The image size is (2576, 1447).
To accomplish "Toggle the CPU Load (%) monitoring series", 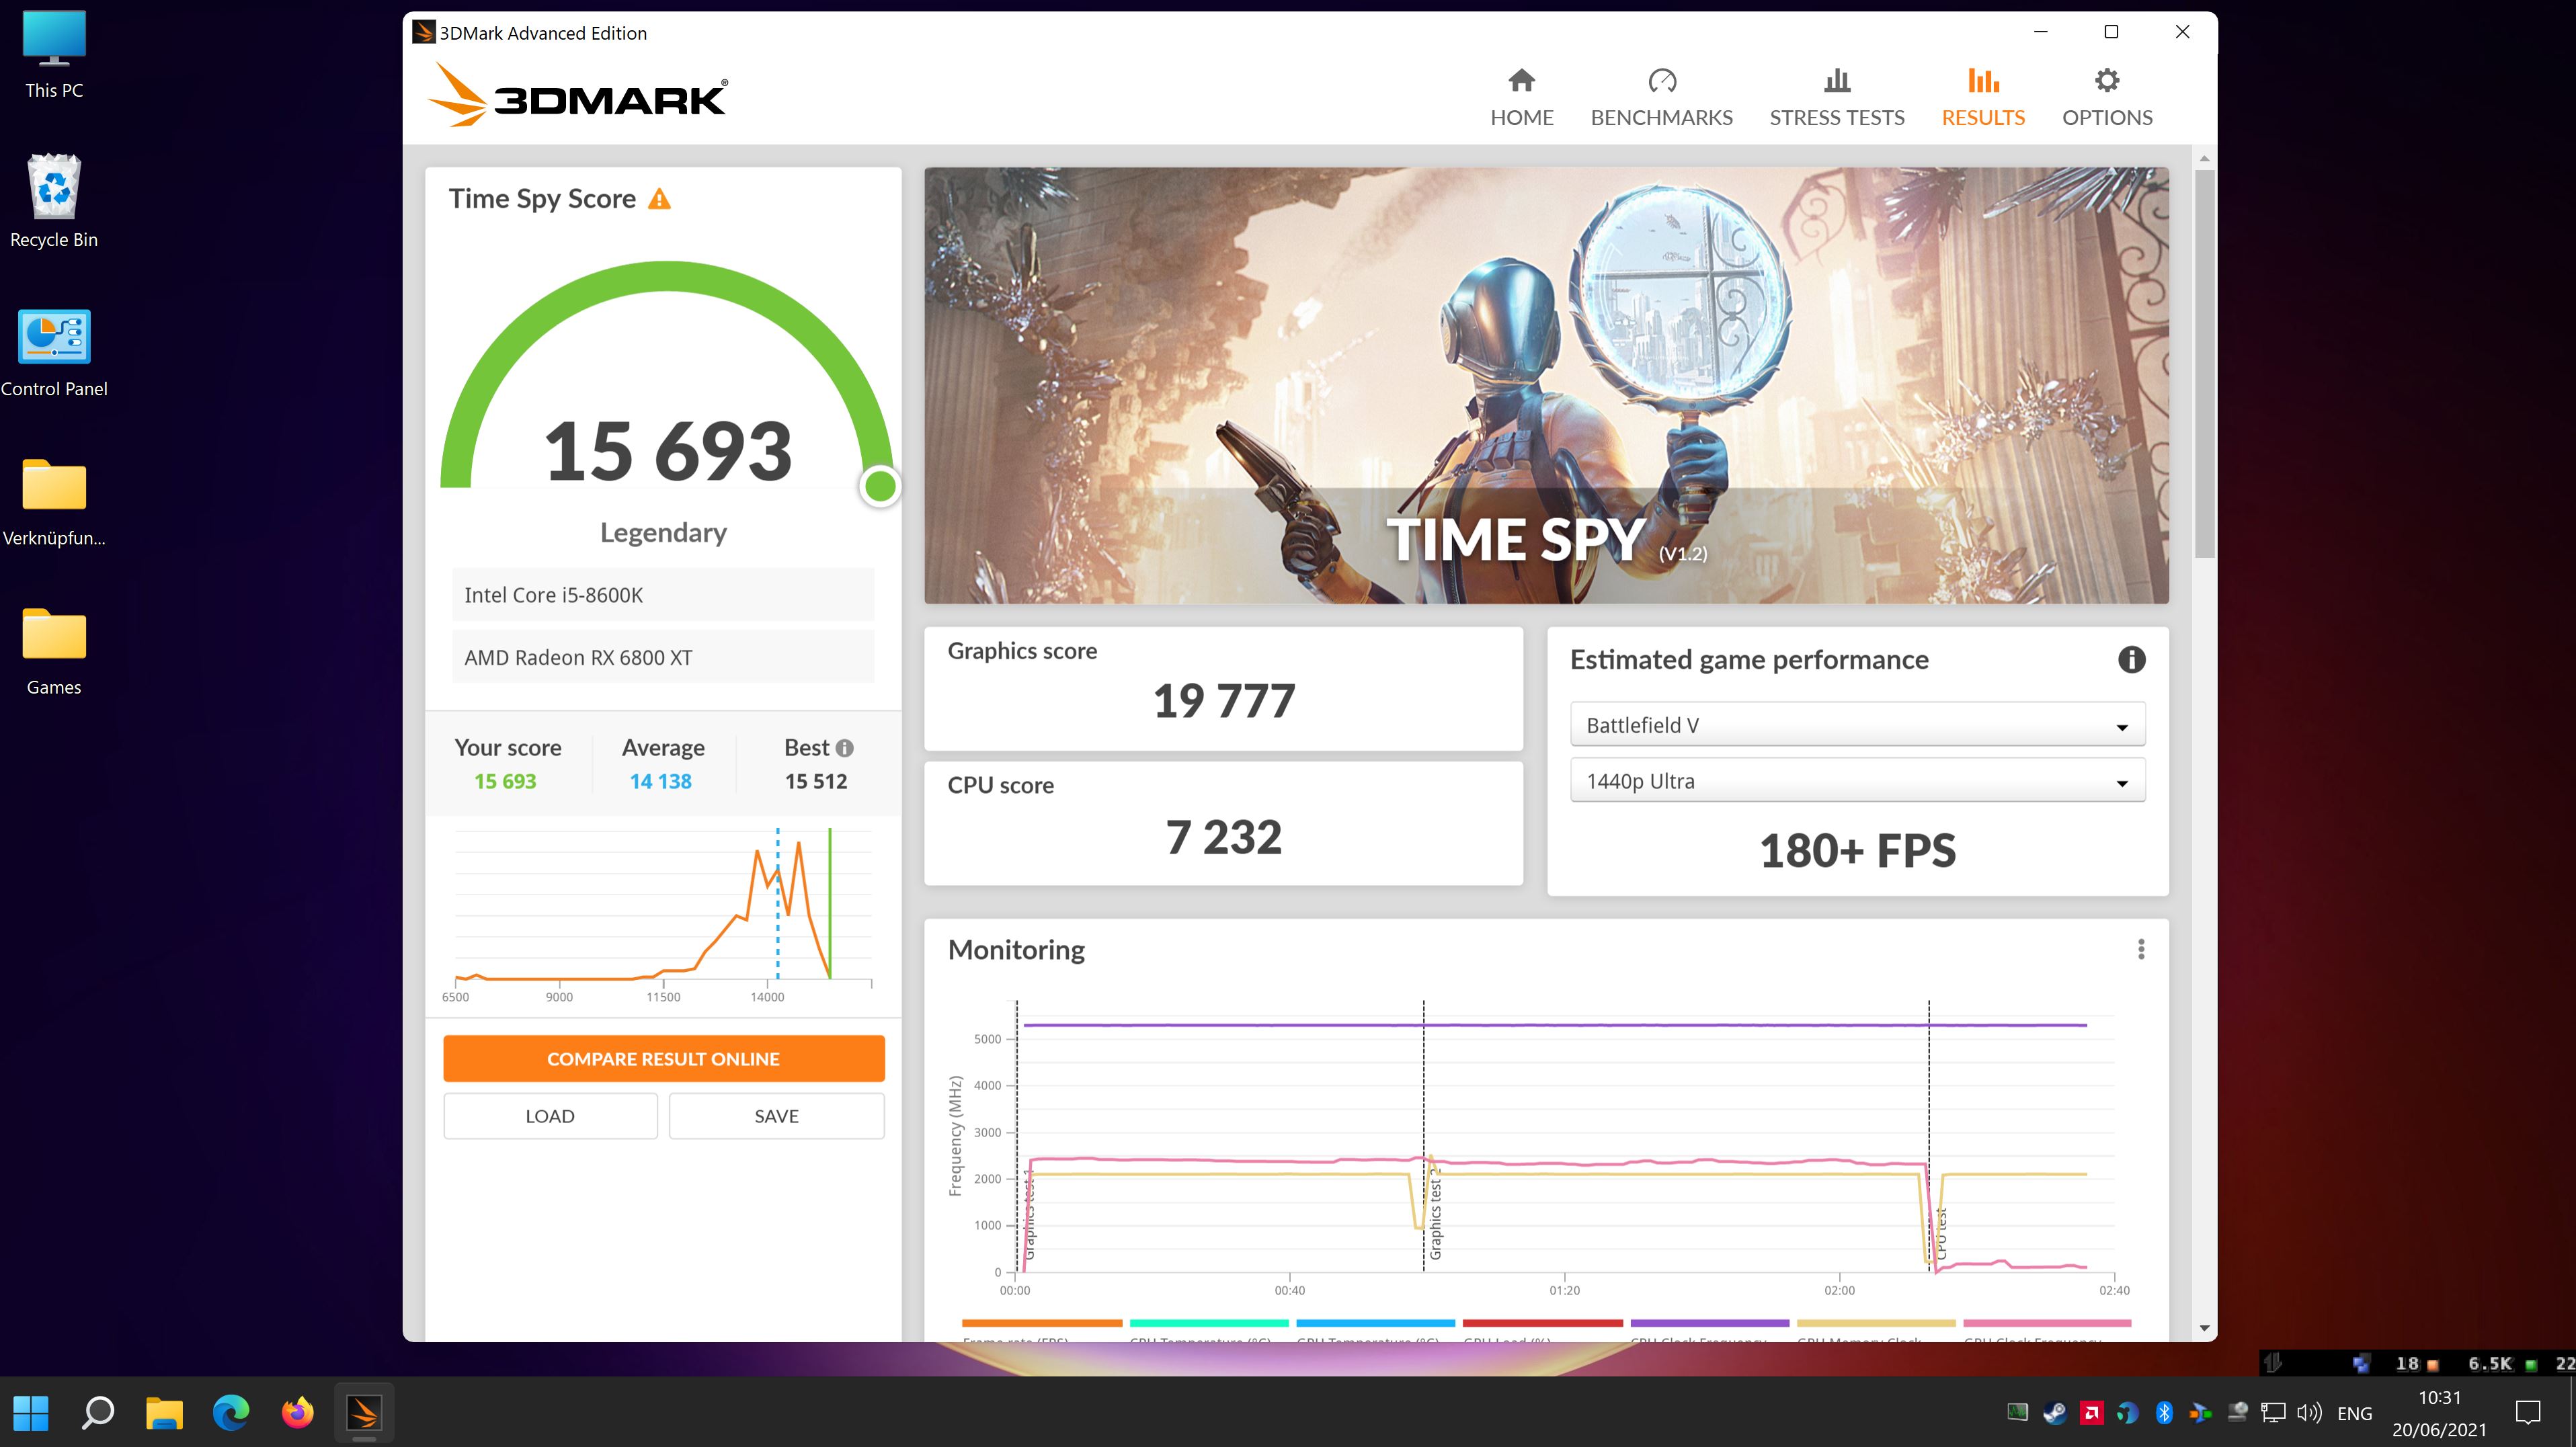I will [x=1544, y=1321].
